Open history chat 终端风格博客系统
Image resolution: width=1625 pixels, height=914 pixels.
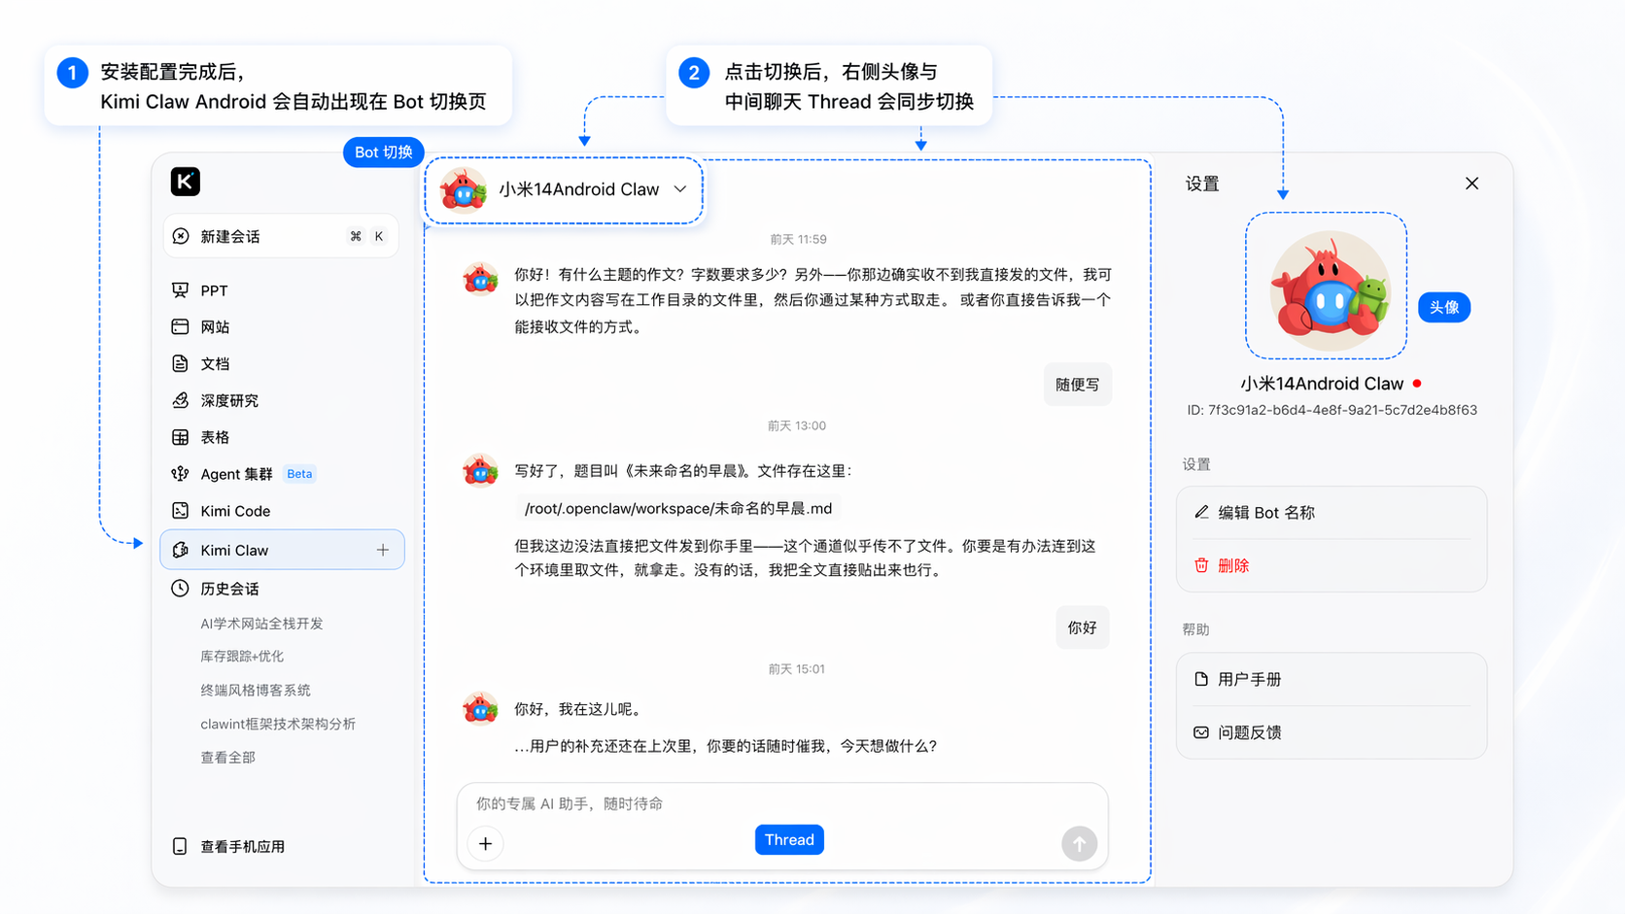[256, 691]
